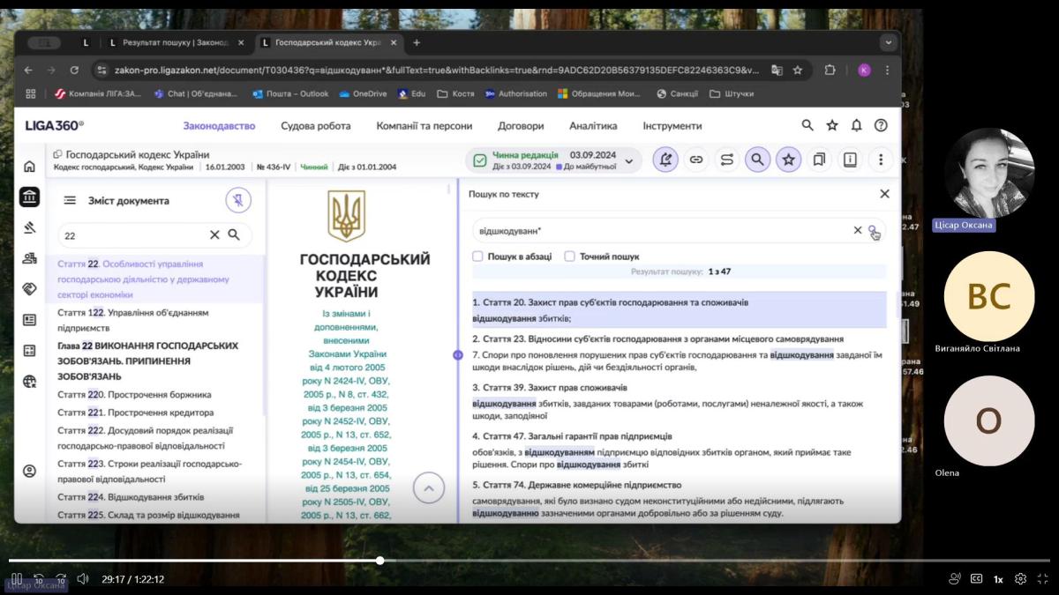Toggle closed captions in video player
Image resolution: width=1059 pixels, height=595 pixels.
pyautogui.click(x=976, y=579)
